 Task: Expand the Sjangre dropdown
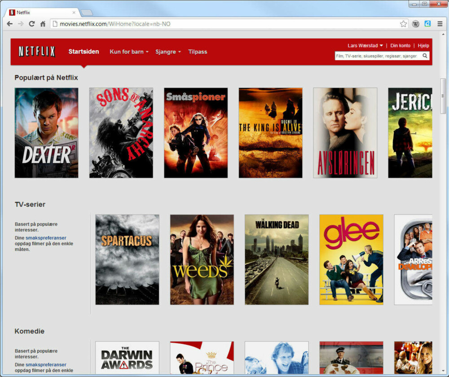(168, 52)
